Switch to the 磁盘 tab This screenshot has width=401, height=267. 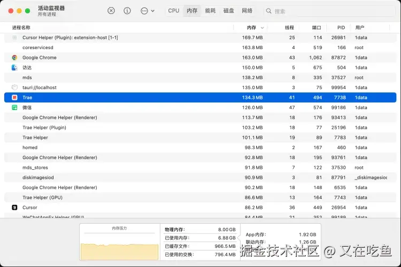click(229, 11)
